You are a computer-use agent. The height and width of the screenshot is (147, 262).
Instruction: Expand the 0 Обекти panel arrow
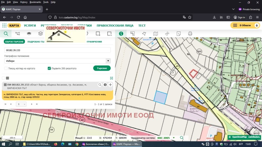257,26
